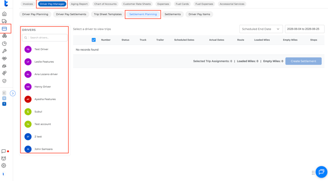Switch to the Customer Rate Sheets tab

(137, 4)
